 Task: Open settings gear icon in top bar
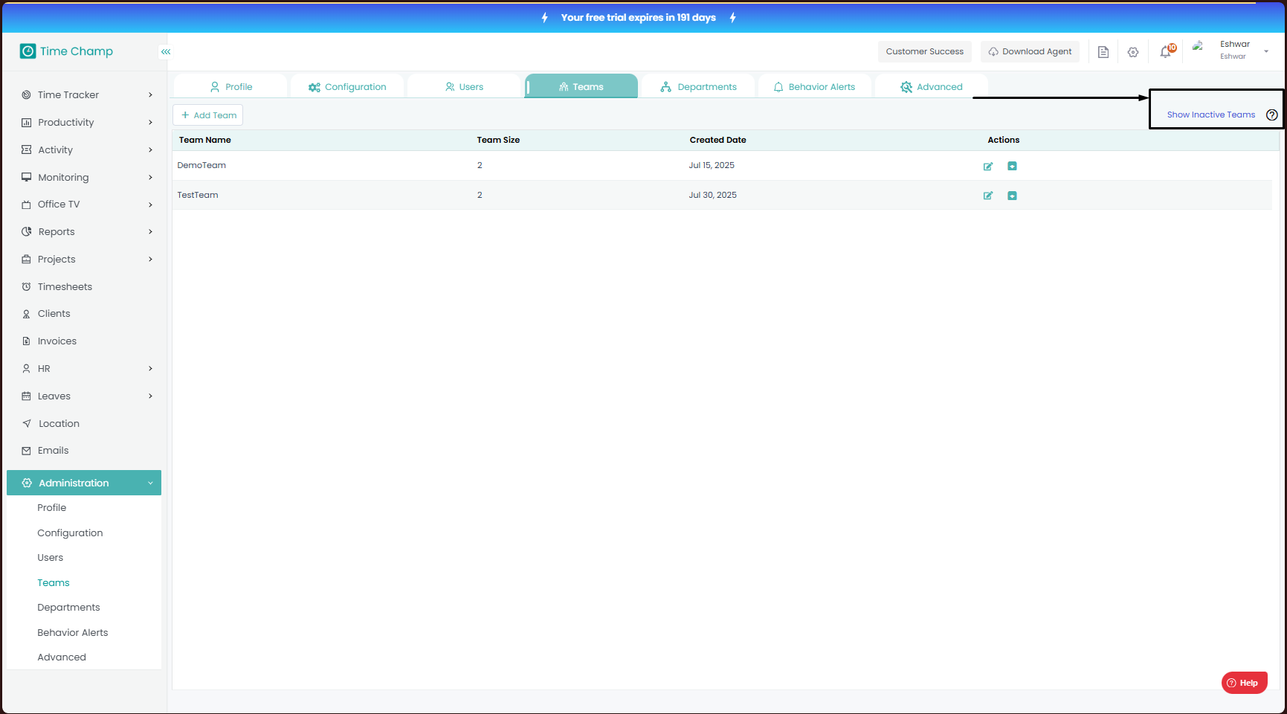tap(1133, 52)
